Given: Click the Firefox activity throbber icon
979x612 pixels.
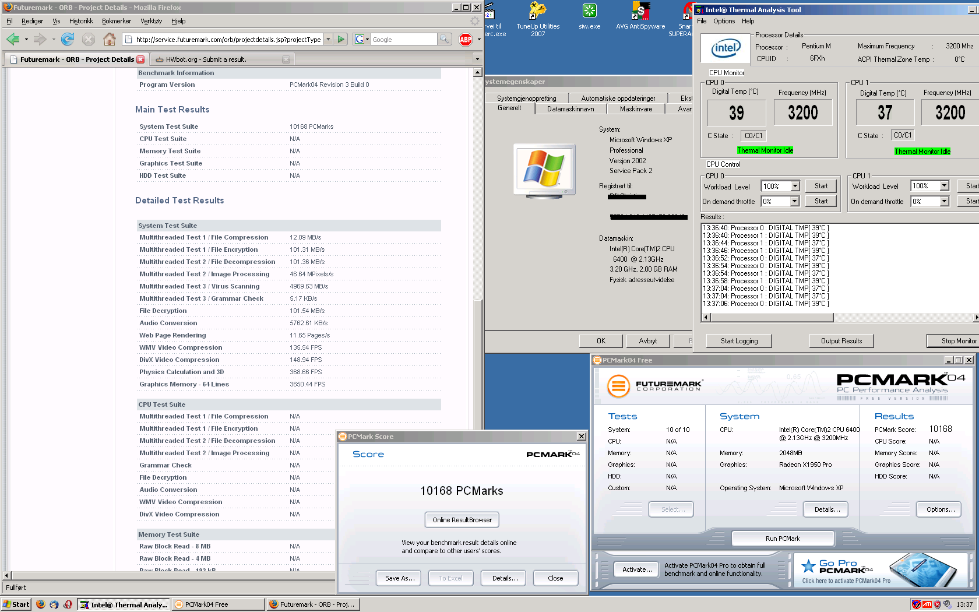Looking at the screenshot, I should [x=474, y=21].
